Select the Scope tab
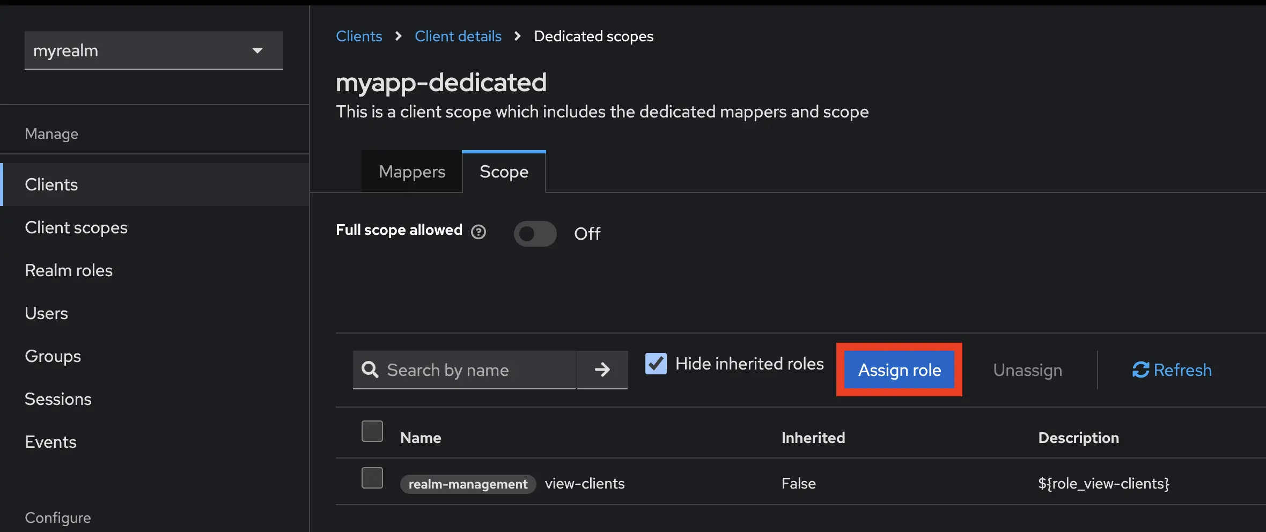1266x532 pixels. 503,172
